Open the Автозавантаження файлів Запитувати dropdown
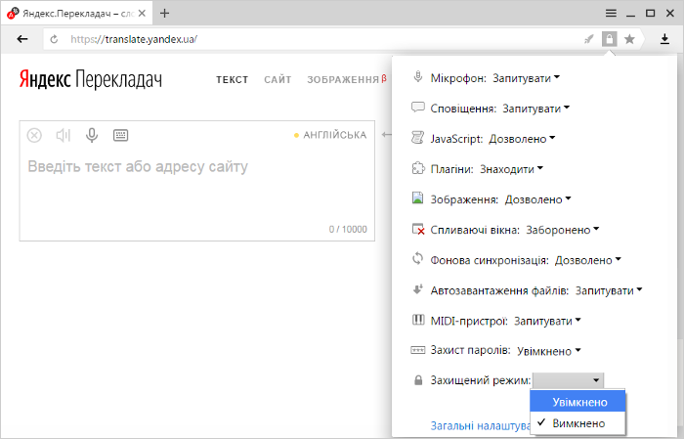The width and height of the screenshot is (684, 439). pyautogui.click(x=609, y=290)
